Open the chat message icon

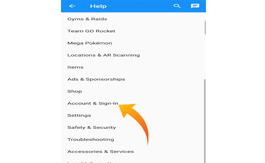point(195,6)
